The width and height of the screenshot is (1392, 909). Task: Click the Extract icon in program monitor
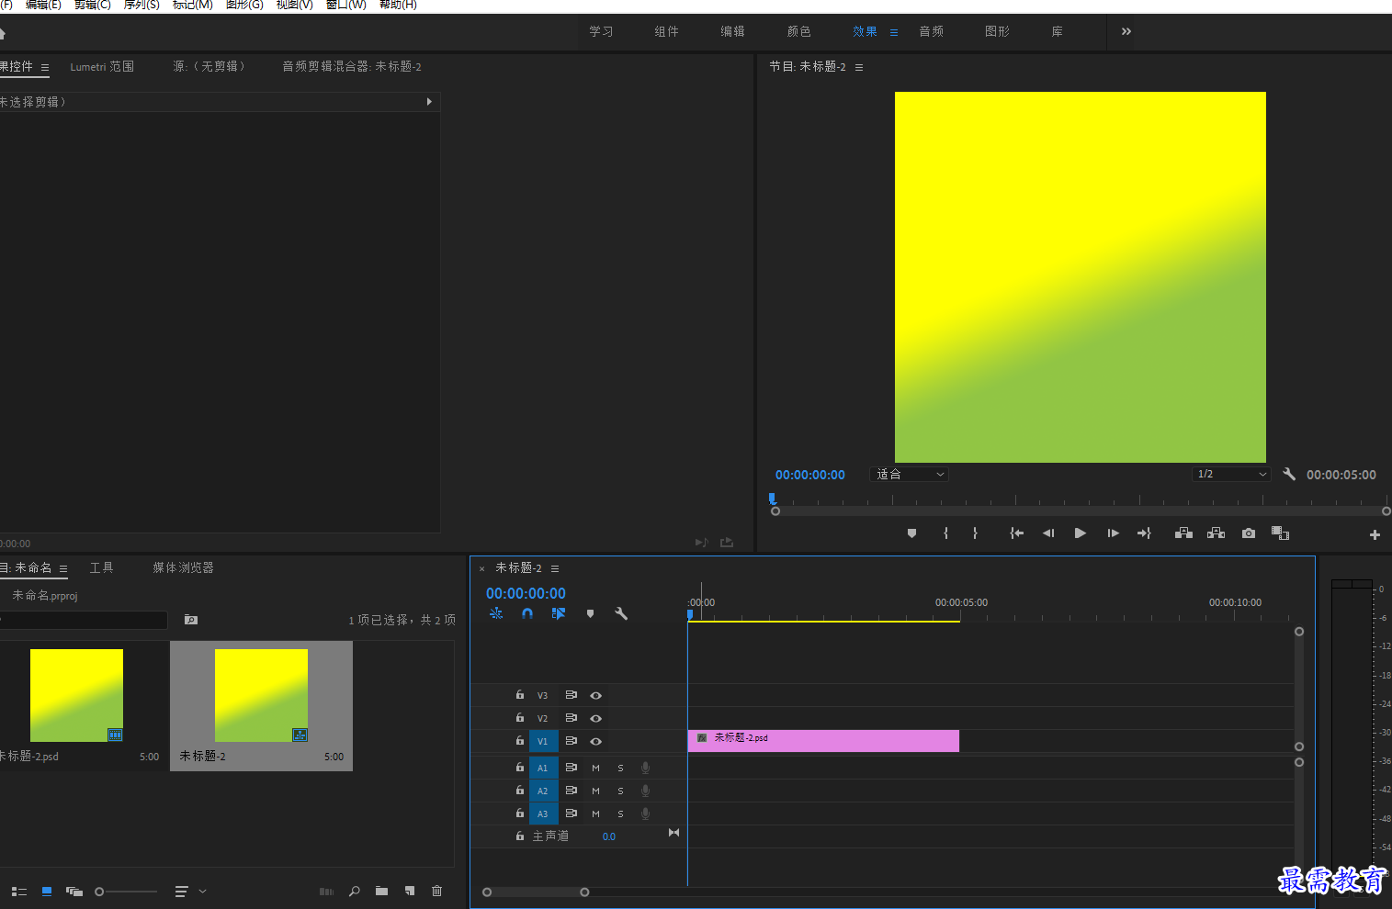(x=1216, y=533)
